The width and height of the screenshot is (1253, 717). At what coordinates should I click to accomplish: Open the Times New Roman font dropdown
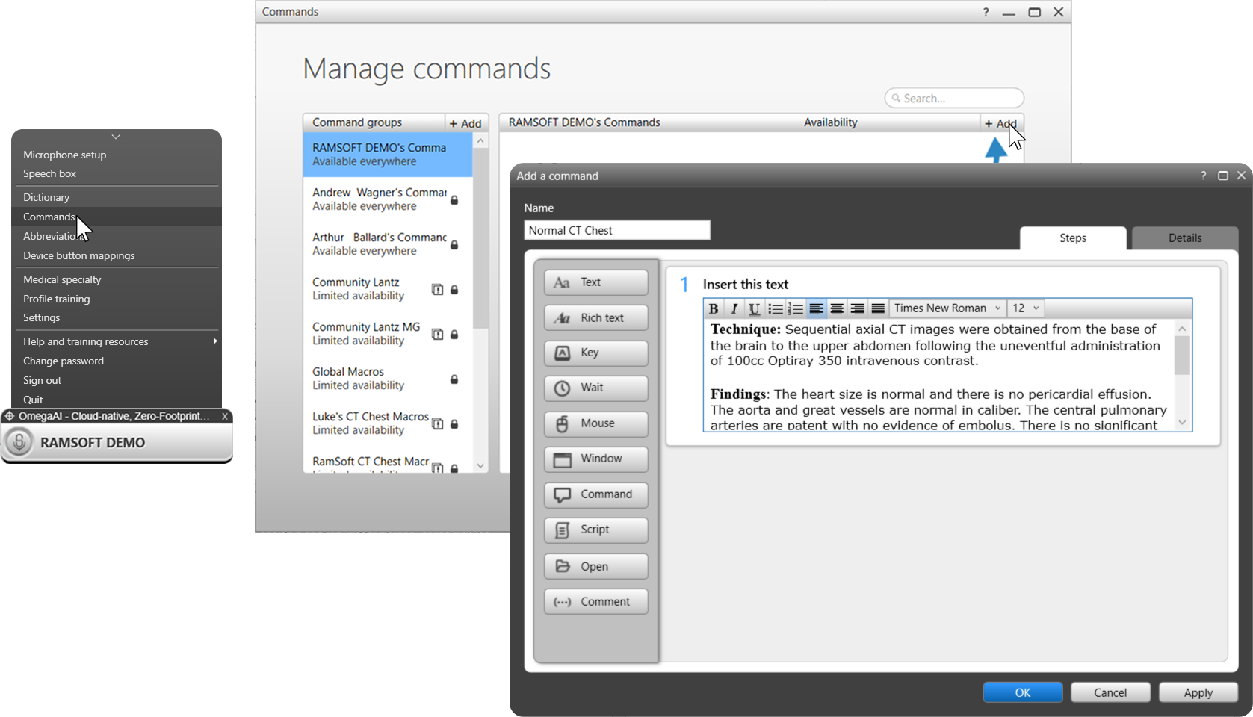coord(947,308)
